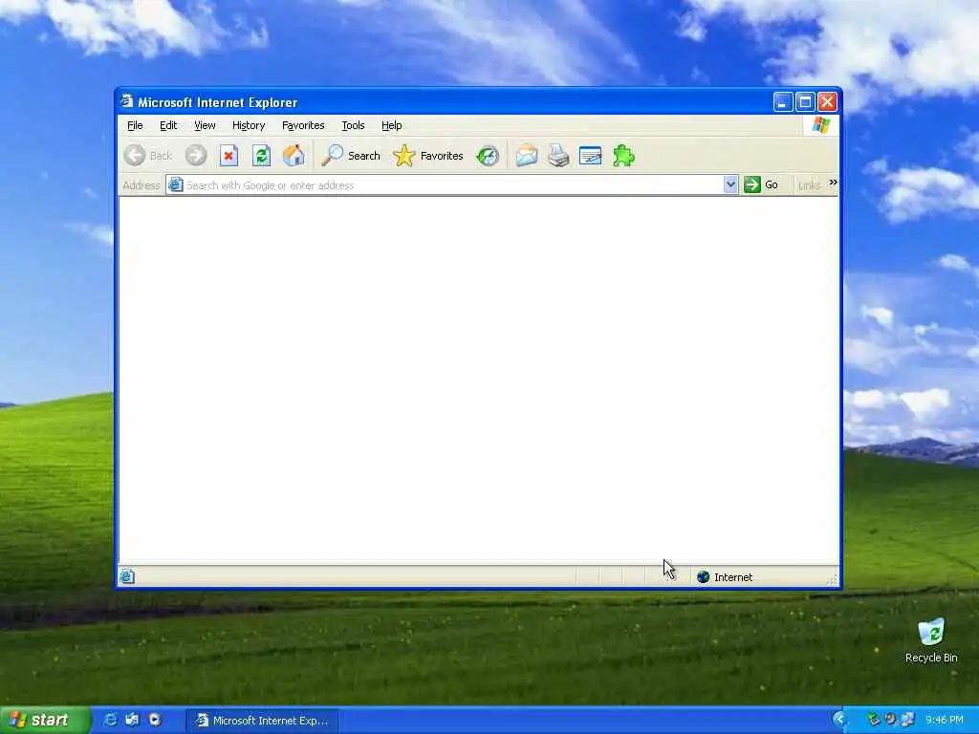Stop page loading with the red X icon
This screenshot has width=979, height=734.
coord(228,156)
